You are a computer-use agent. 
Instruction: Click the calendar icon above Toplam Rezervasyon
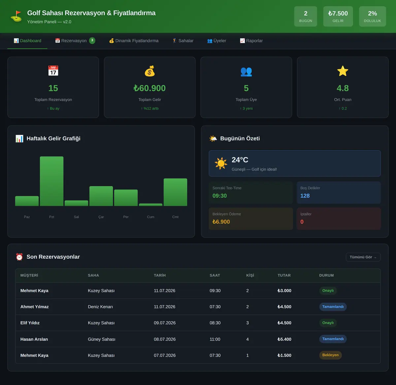[53, 71]
